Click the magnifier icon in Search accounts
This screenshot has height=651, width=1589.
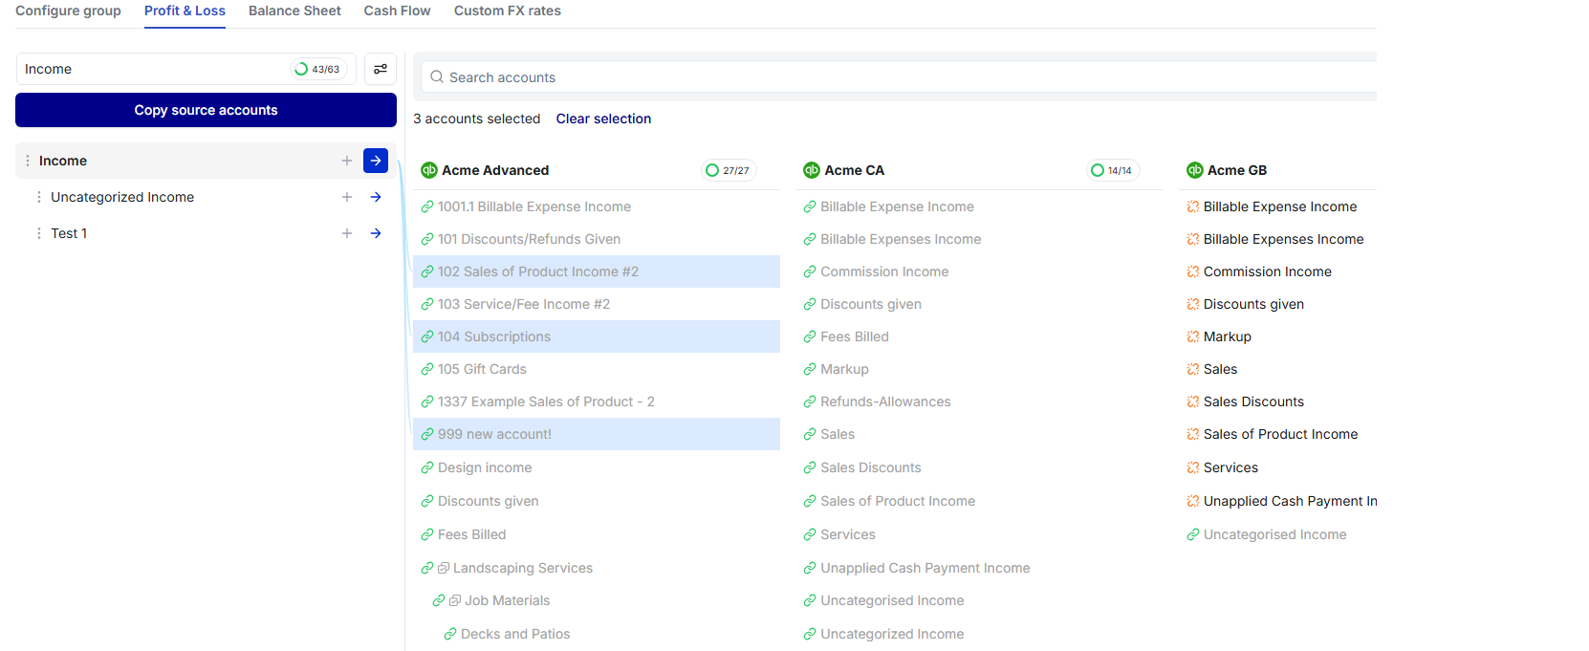437,76
